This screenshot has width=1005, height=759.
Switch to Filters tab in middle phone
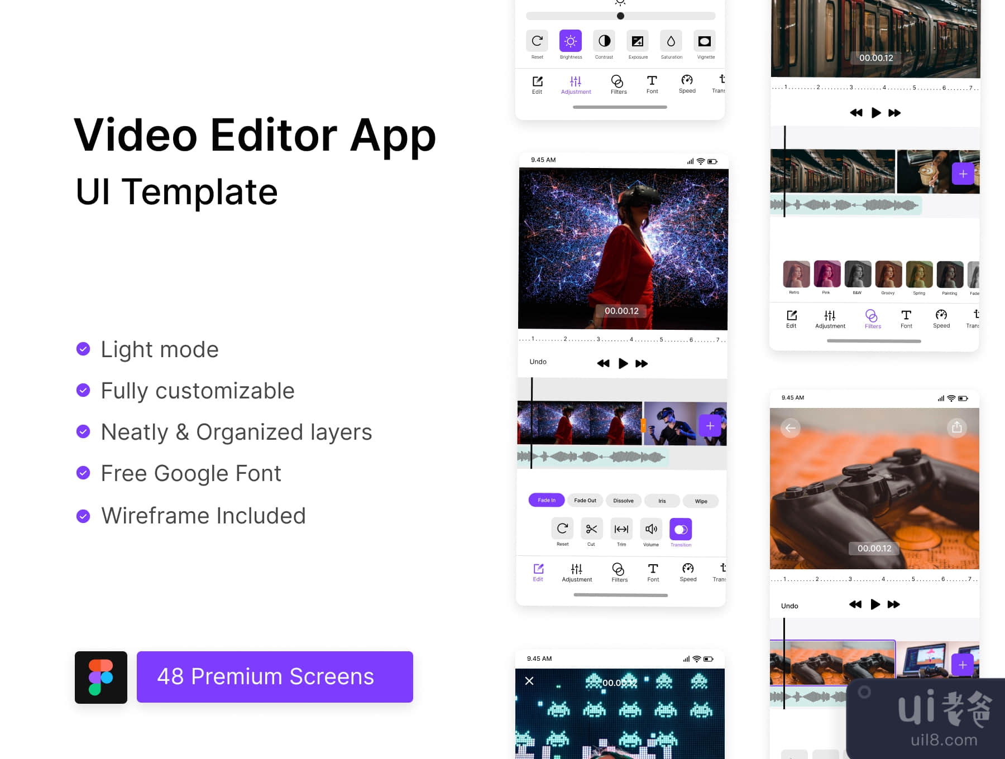tap(619, 571)
